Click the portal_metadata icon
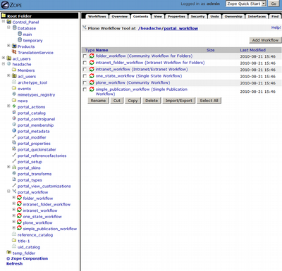 click(14, 131)
